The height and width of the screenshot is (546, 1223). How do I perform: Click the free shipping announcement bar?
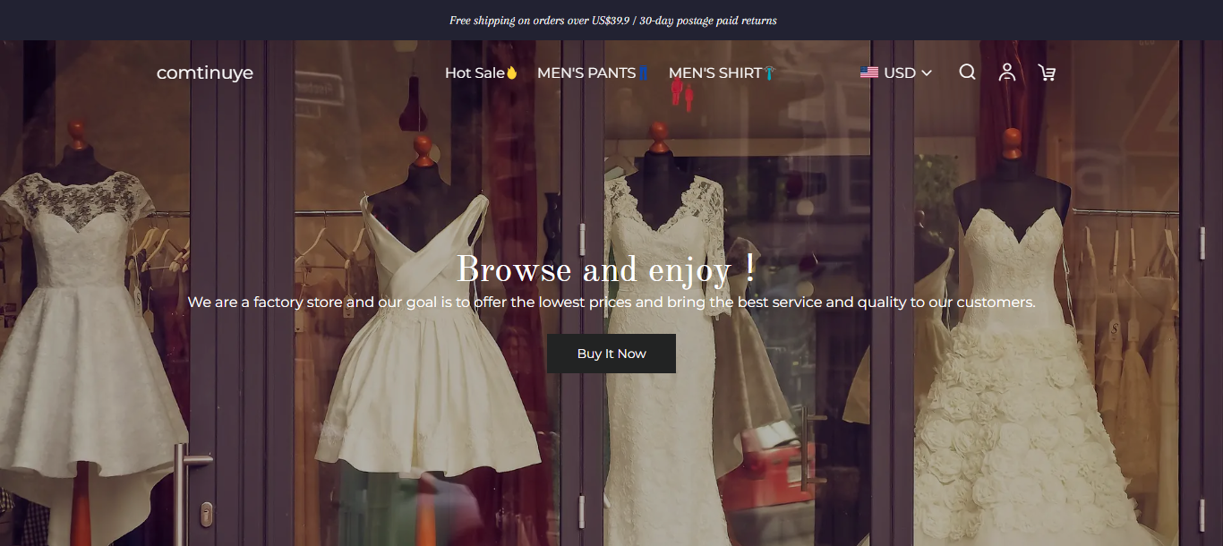[612, 21]
